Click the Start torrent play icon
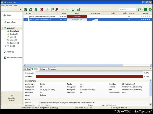 coord(47,10)
